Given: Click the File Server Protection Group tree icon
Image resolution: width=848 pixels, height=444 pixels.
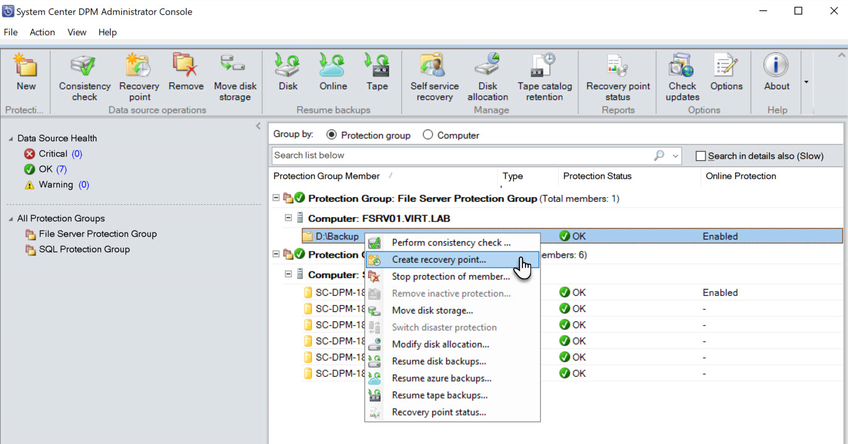Looking at the screenshot, I should [x=30, y=234].
